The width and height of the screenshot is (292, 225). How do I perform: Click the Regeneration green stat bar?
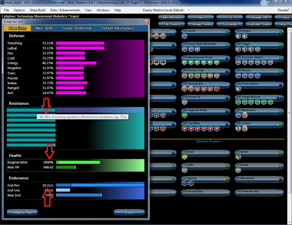click(79, 162)
